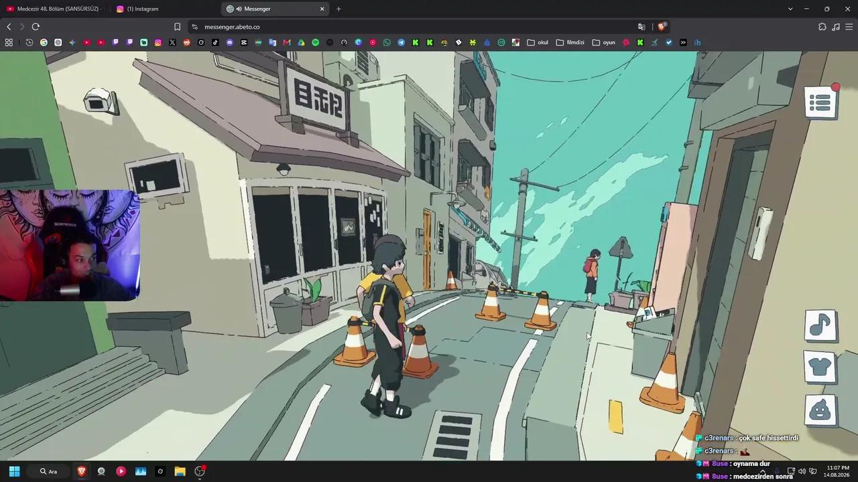Click the translate icon in address bar

(x=641, y=27)
